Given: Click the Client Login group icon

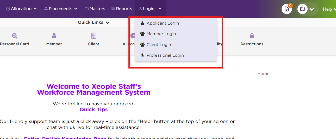Looking at the screenshot, I should (142, 45).
